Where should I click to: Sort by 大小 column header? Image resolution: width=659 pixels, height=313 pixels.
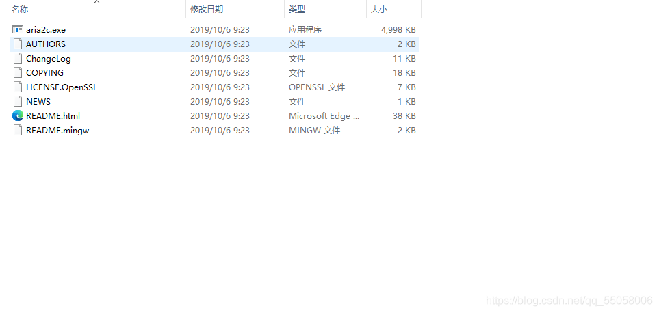378,9
